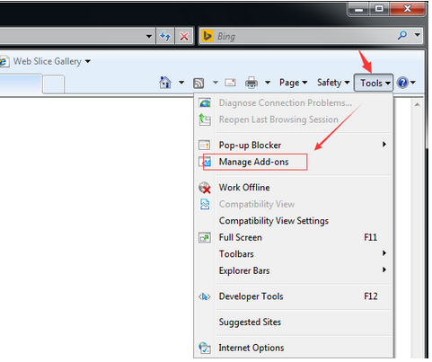Expand the Pop-up Blocker submenu arrow
The height and width of the screenshot is (362, 432).
384,145
